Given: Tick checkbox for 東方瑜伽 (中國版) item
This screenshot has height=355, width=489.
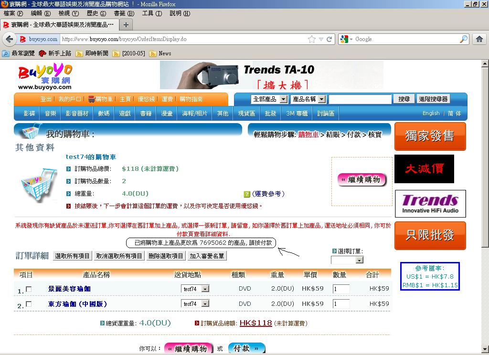Looking at the screenshot, I should tap(29, 303).
